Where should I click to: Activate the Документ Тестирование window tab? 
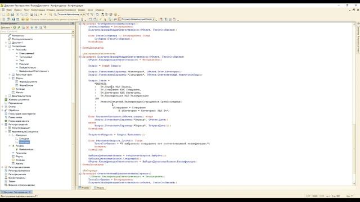pyautogui.click(x=16, y=192)
